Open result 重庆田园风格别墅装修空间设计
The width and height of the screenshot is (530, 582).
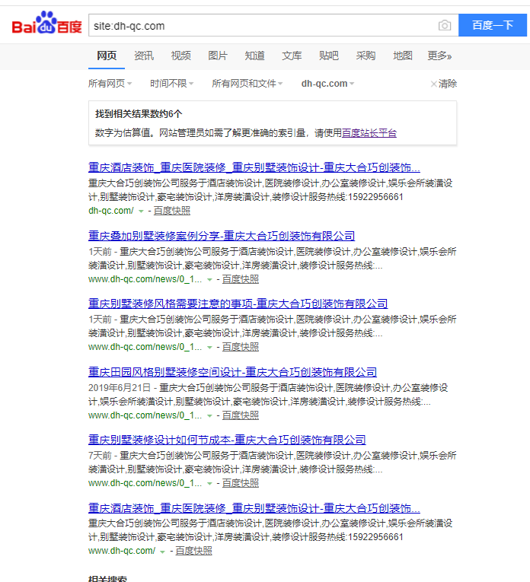232,372
